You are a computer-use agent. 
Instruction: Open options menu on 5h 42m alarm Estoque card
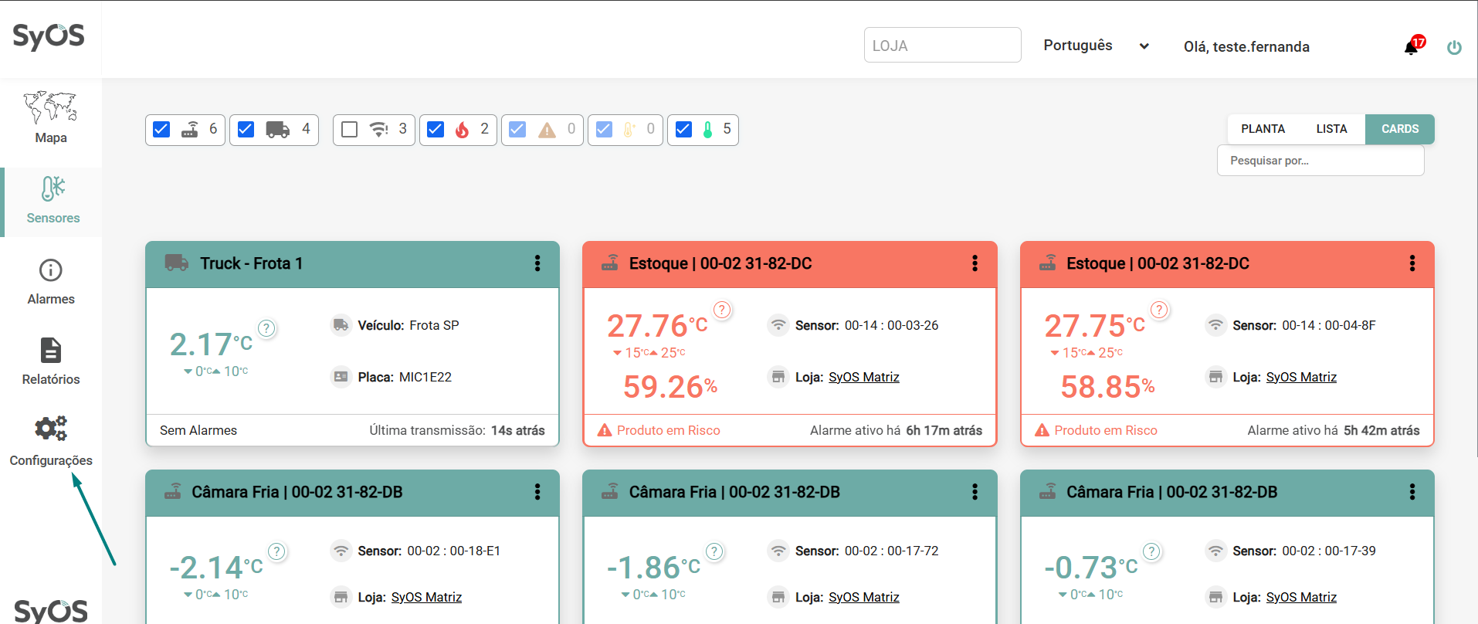pos(1412,263)
